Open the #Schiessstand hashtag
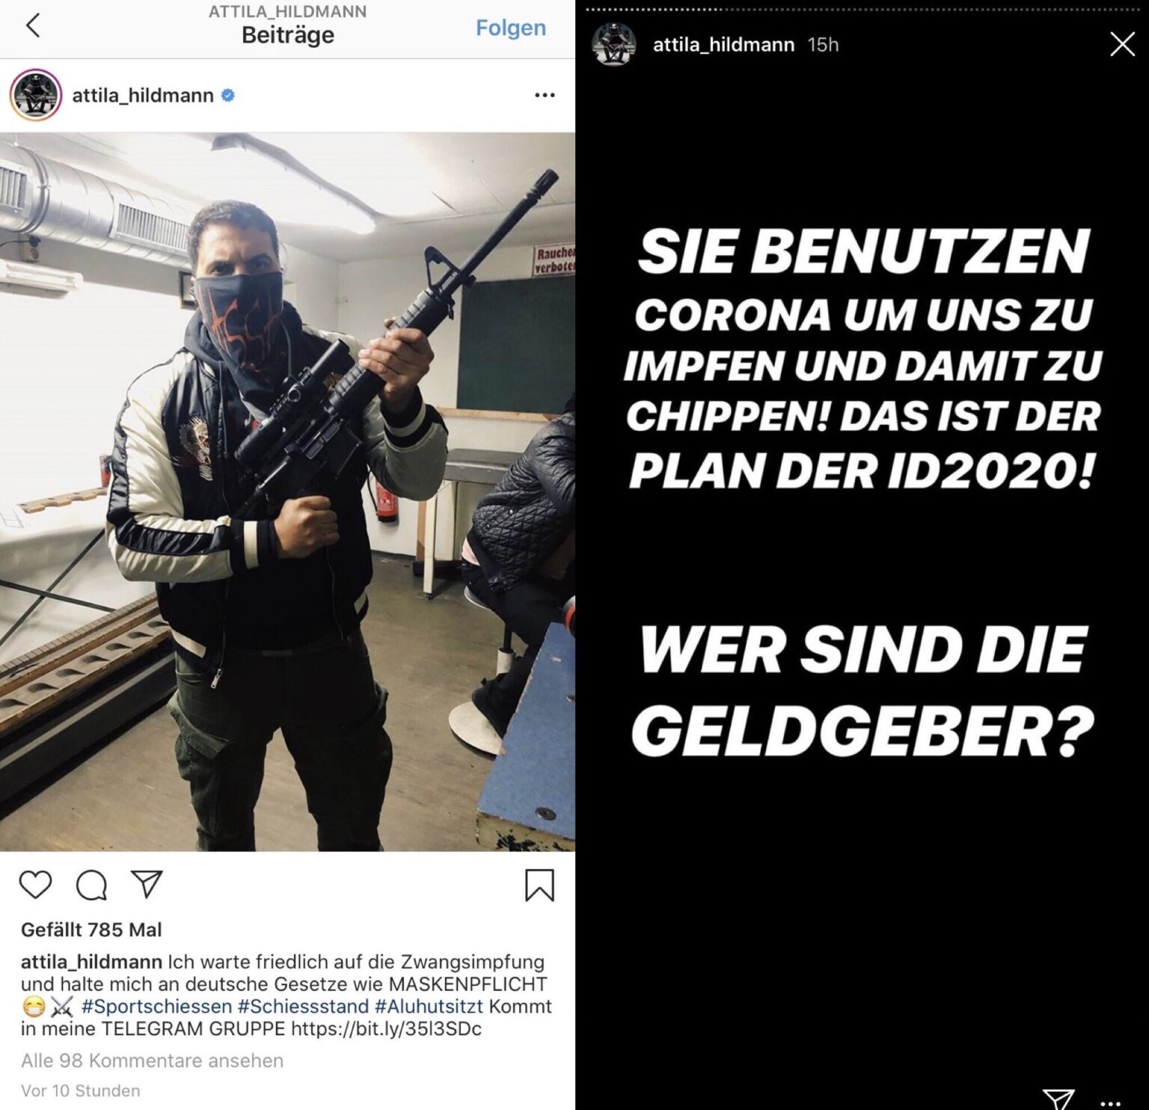Screen dimensions: 1149x1110 pos(303,1006)
